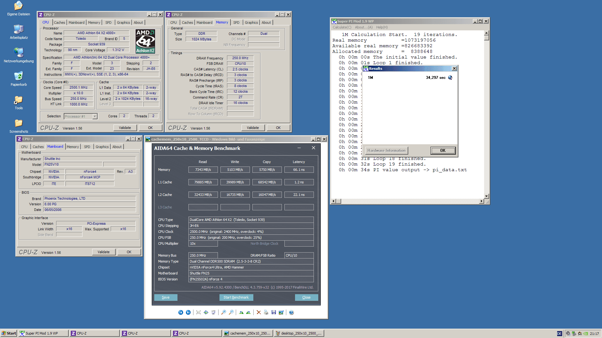Viewport: 602px width, 338px height.
Task: Click the globe icon in Results dialog
Action: (450, 78)
